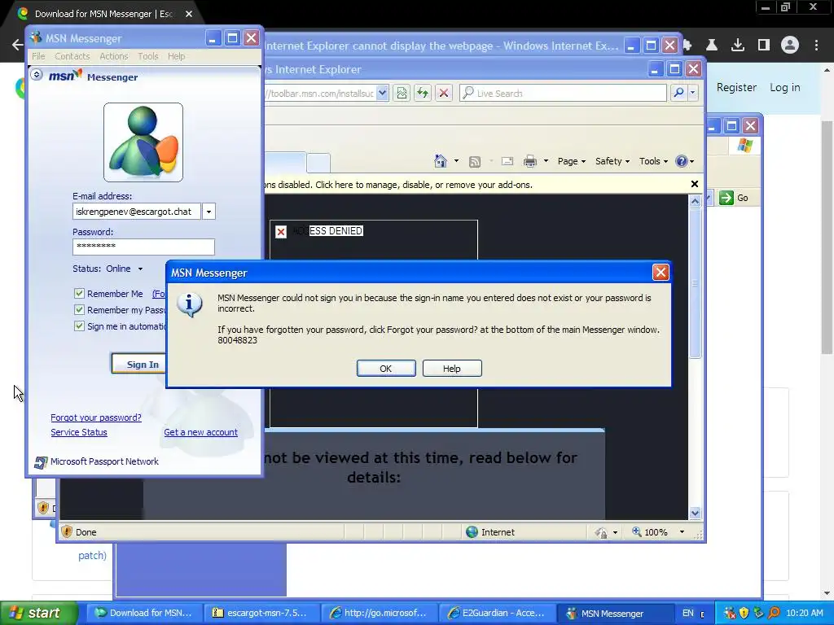Click the Internet zone status icon
The height and width of the screenshot is (625, 834).
point(472,532)
